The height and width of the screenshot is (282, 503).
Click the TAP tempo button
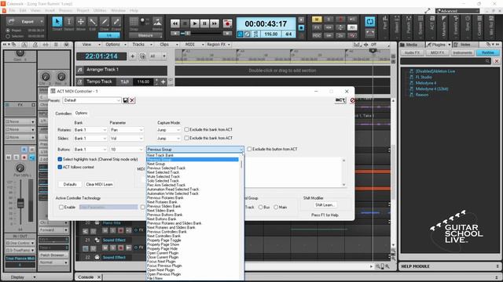[125, 81]
